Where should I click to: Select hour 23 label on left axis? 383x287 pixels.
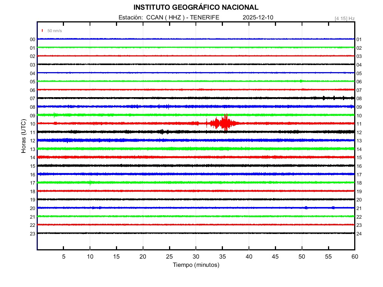click(33, 234)
